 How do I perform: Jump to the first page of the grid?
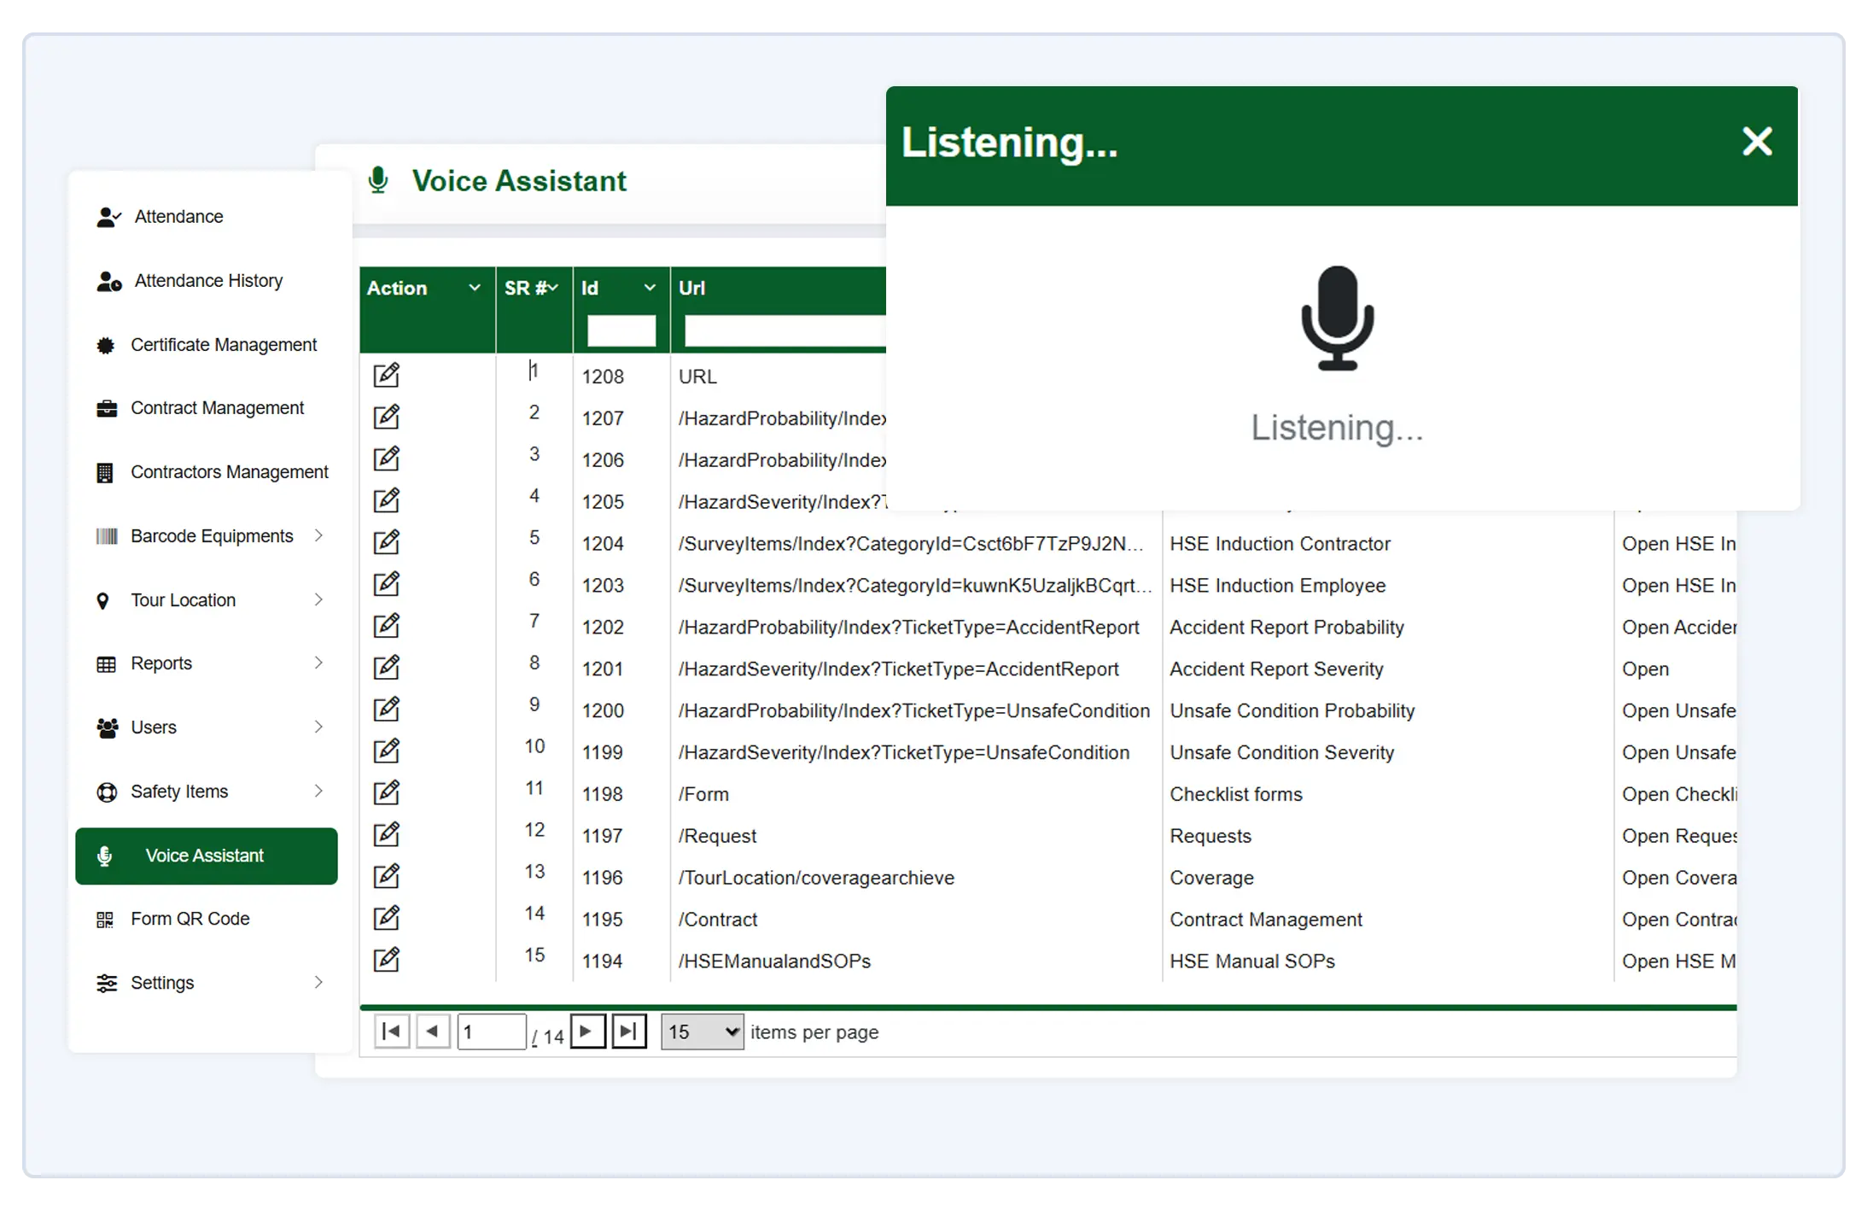[x=392, y=1031]
